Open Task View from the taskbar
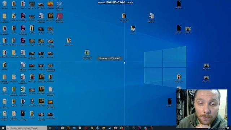The height and width of the screenshot is (130, 231). [50, 128]
